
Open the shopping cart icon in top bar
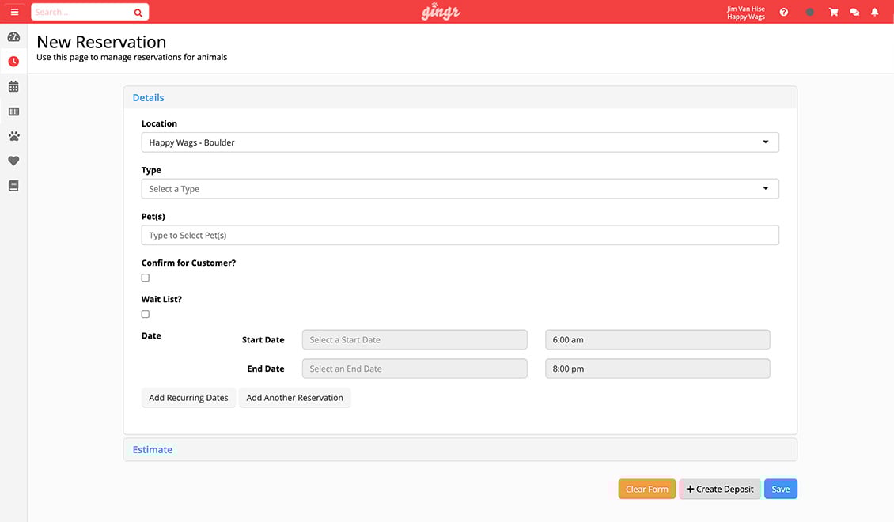point(833,11)
